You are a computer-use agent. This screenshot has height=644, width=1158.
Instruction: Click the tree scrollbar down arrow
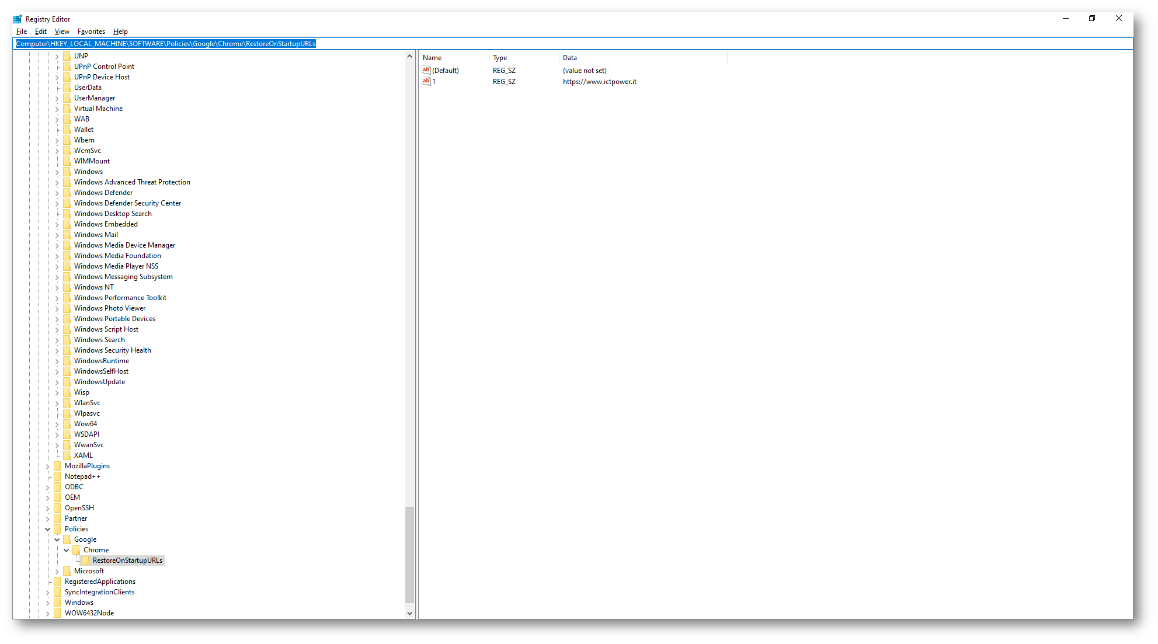point(409,614)
